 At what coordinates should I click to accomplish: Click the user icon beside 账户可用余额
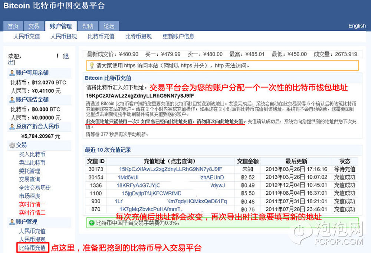pyautogui.click(x=12, y=73)
